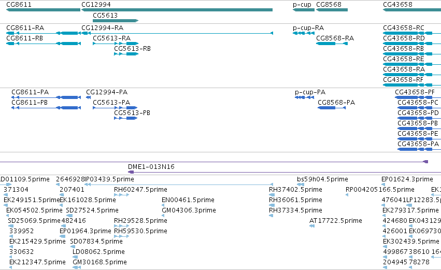Select protein CG8568-PA
441x270 pixels.
tap(332, 108)
